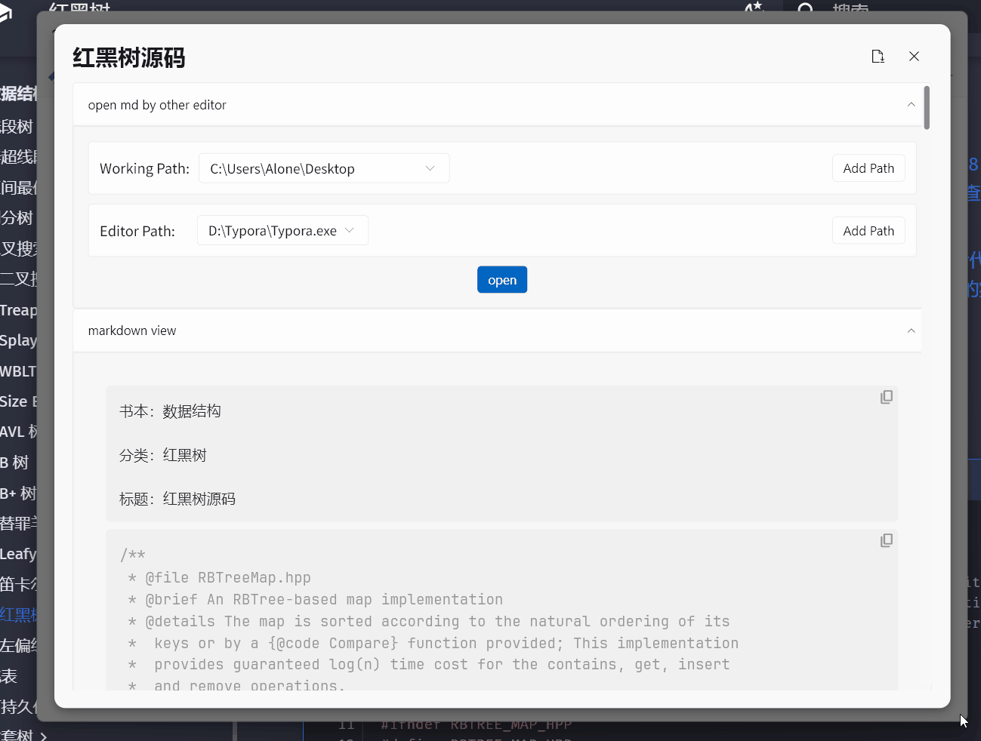Collapse the 'markdown view' section

911,331
